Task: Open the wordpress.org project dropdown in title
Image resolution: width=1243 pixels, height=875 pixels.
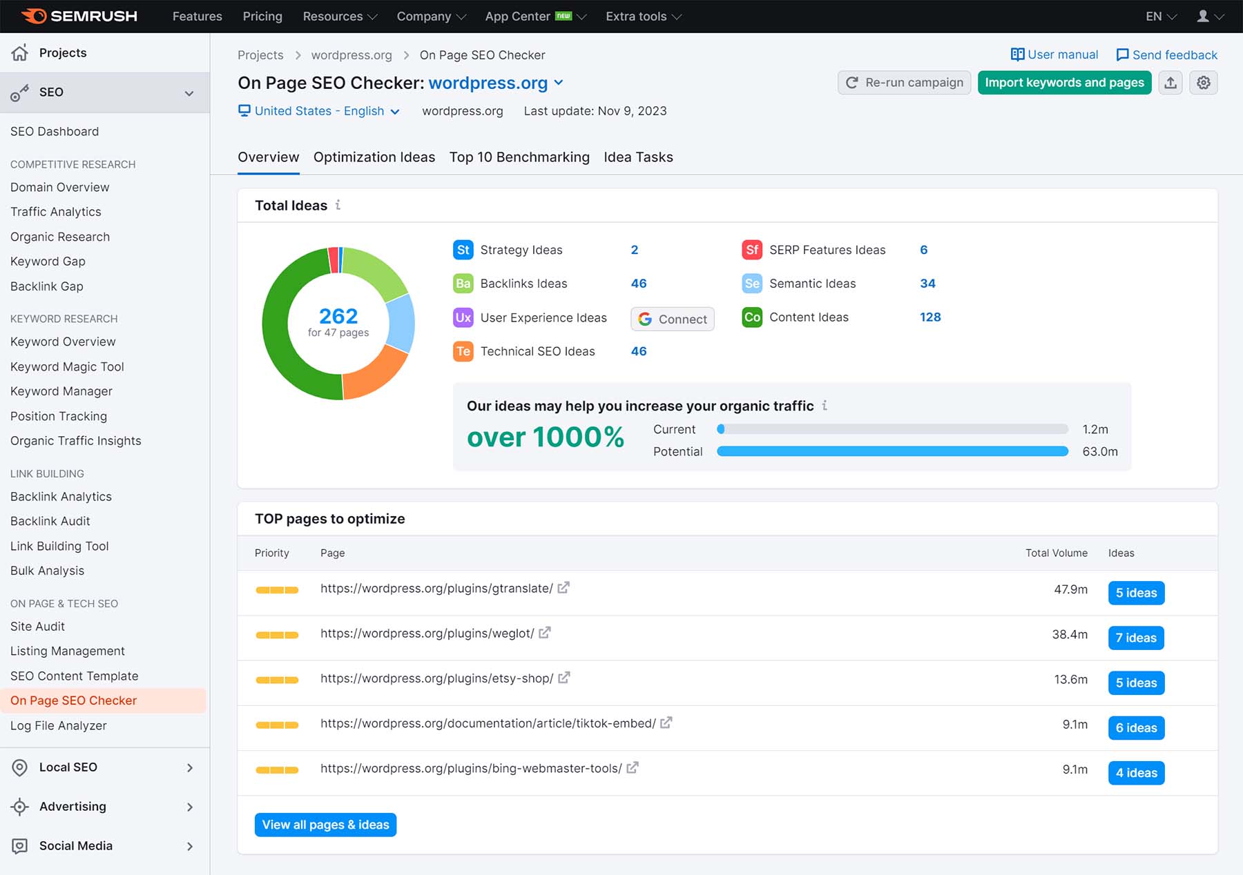Action: coord(558,83)
